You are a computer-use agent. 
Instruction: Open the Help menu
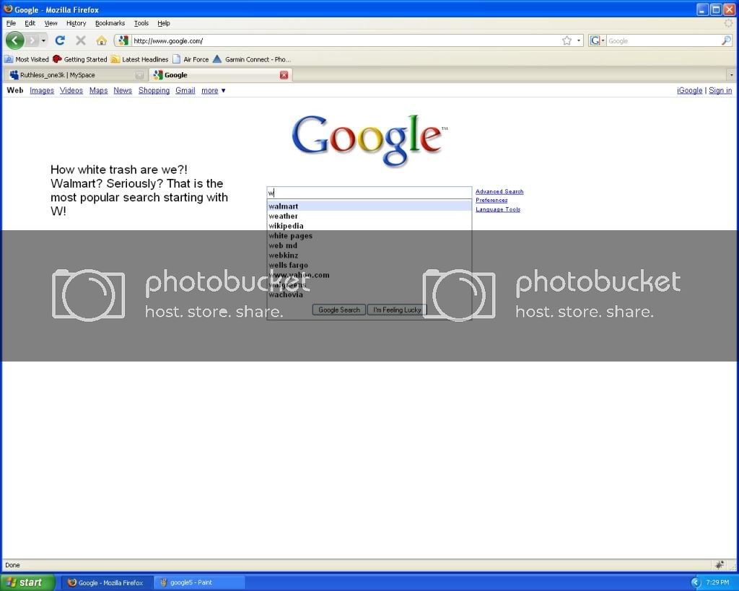pos(164,23)
